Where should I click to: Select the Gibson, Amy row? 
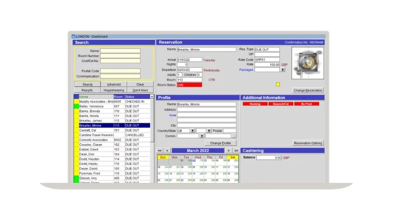point(112,178)
